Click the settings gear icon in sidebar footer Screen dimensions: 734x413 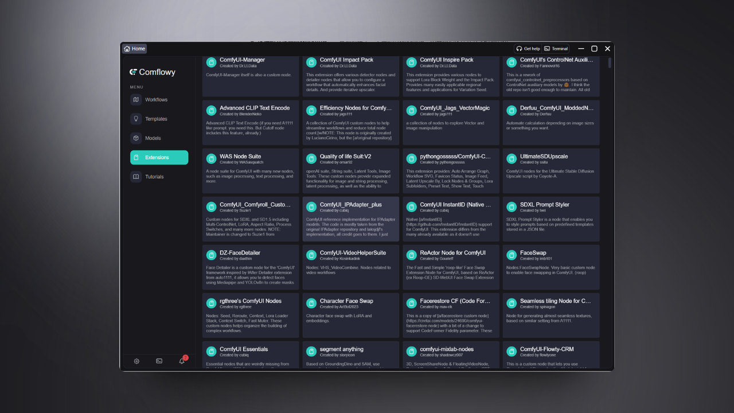pos(136,361)
